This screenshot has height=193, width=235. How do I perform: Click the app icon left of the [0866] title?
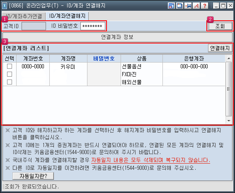click(x=5, y=6)
